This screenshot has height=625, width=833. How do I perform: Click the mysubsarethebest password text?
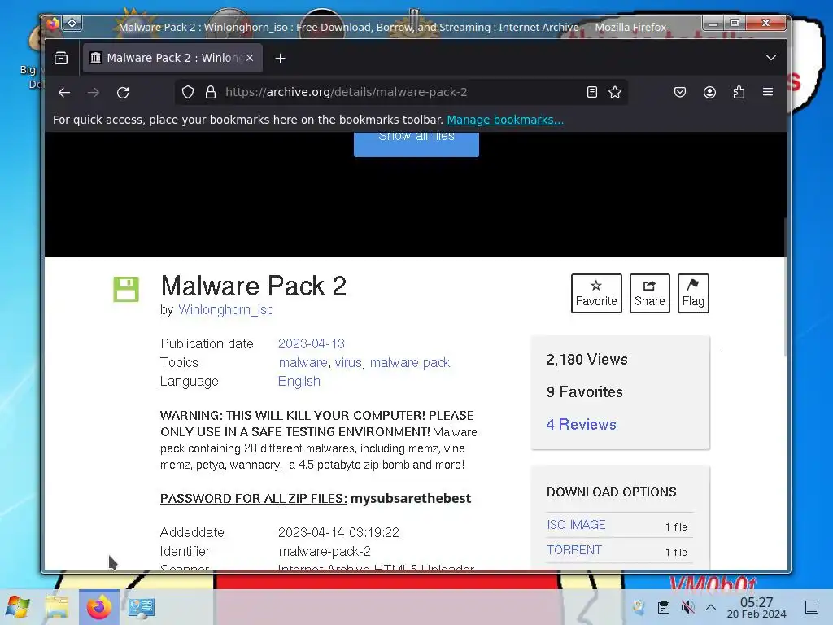[x=411, y=499]
